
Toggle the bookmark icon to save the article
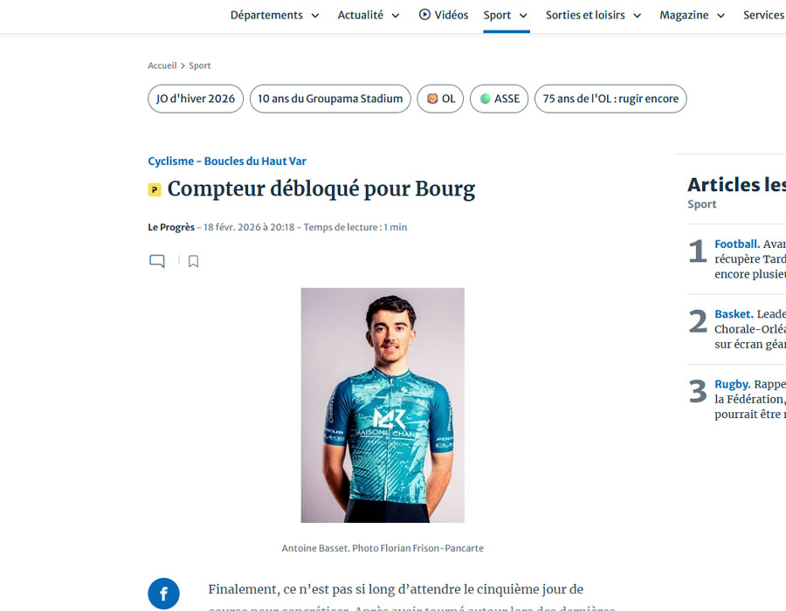[193, 260]
